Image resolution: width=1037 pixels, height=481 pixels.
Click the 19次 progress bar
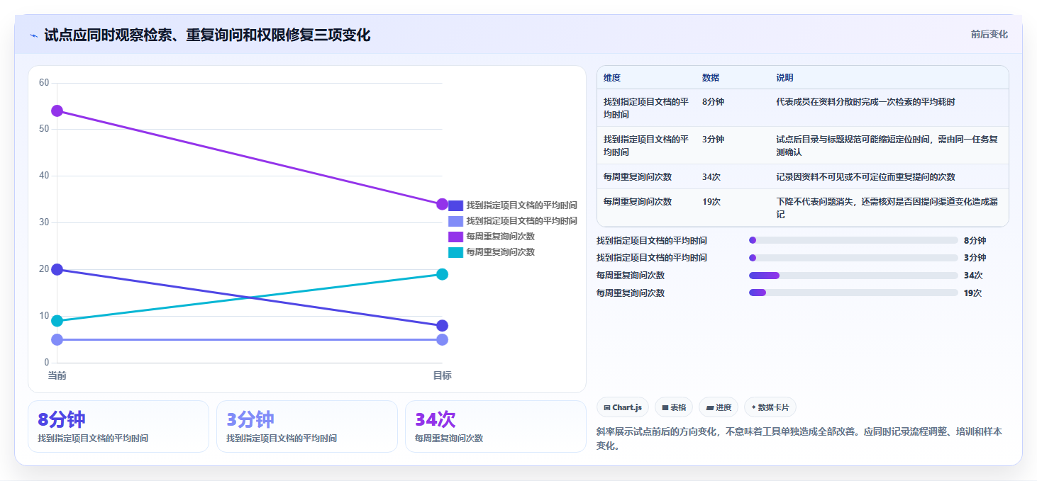pos(853,293)
